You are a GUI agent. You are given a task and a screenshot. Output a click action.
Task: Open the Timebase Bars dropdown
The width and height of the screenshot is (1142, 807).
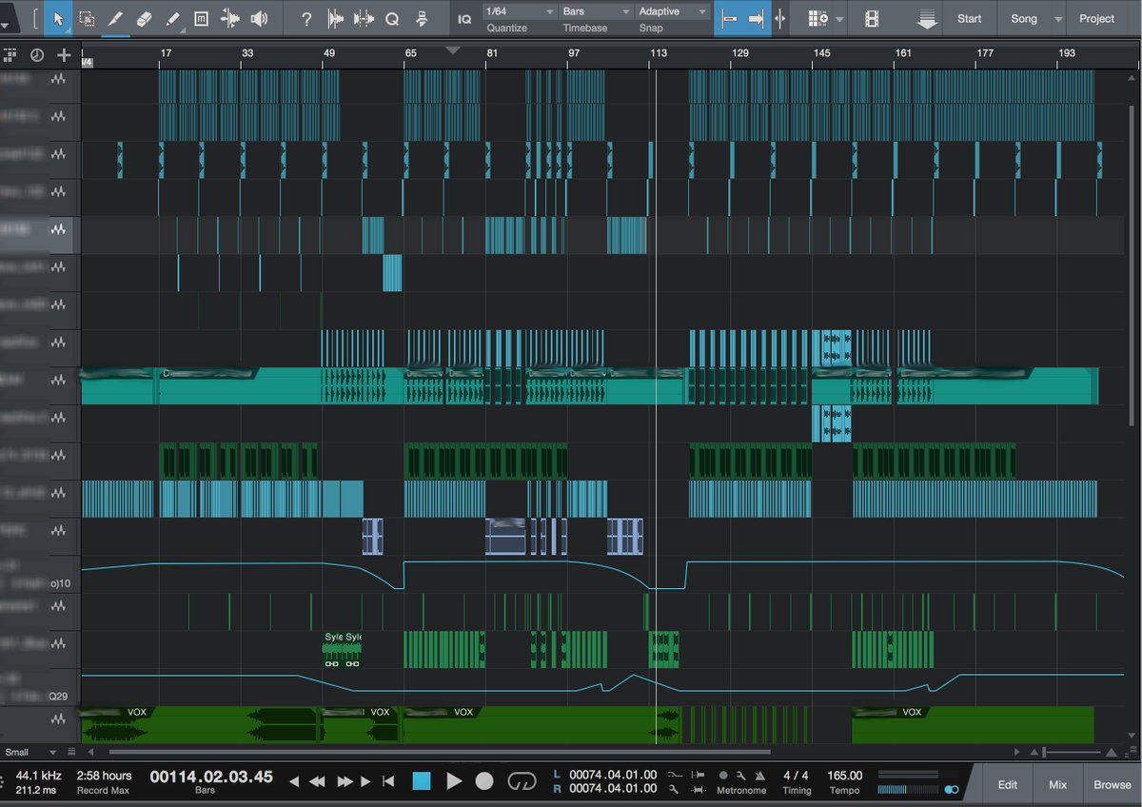[x=597, y=11]
